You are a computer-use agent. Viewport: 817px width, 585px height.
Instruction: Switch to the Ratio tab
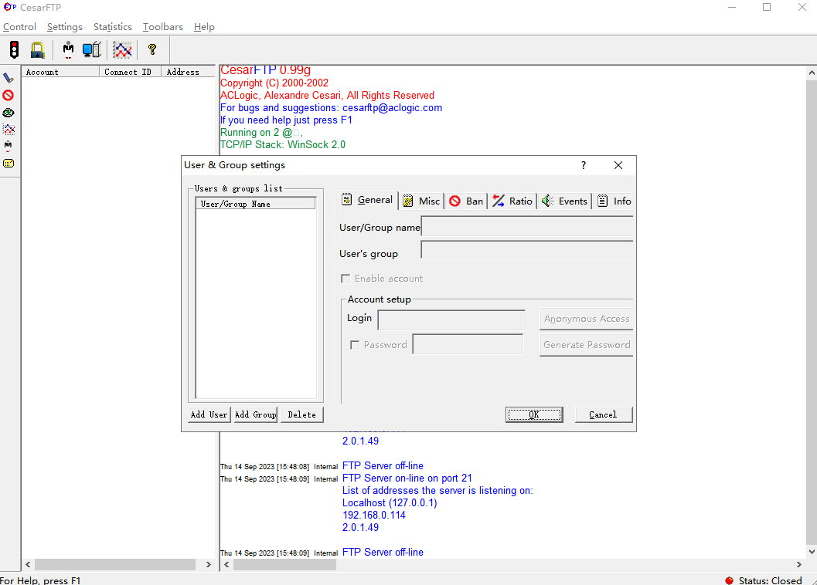tap(512, 201)
